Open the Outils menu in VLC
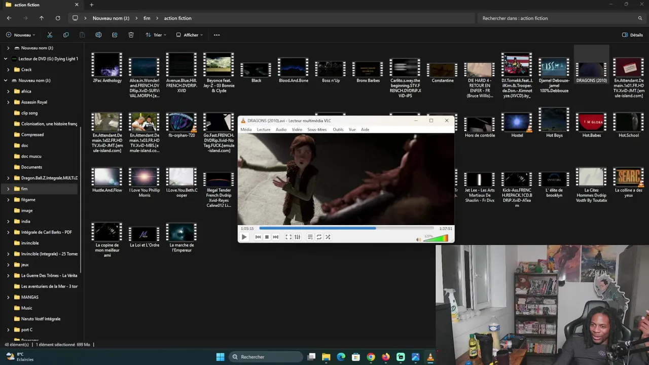The image size is (649, 365). pos(338,129)
